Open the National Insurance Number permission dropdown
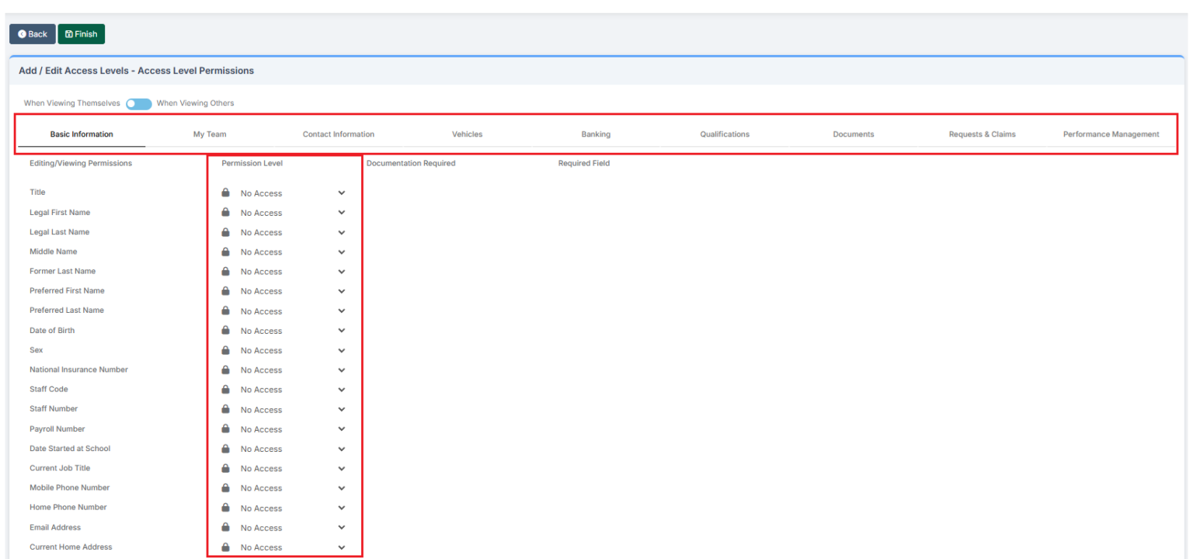The width and height of the screenshot is (1193, 559). [341, 370]
